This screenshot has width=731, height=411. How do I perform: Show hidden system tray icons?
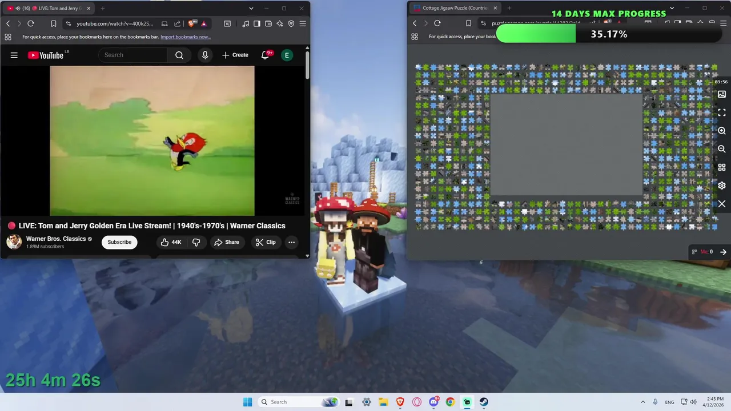[642, 402]
